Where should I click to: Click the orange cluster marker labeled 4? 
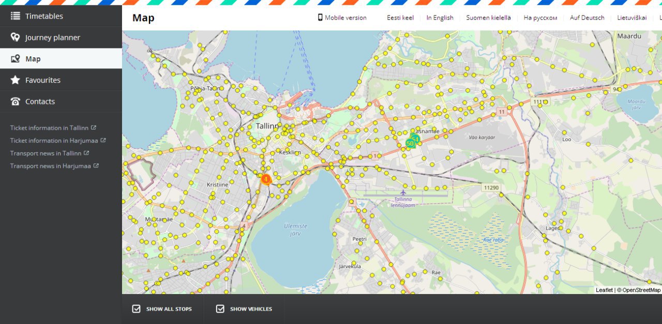(x=265, y=179)
